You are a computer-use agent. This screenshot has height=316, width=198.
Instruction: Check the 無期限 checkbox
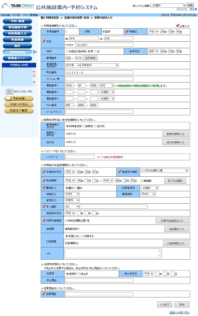click(142, 181)
